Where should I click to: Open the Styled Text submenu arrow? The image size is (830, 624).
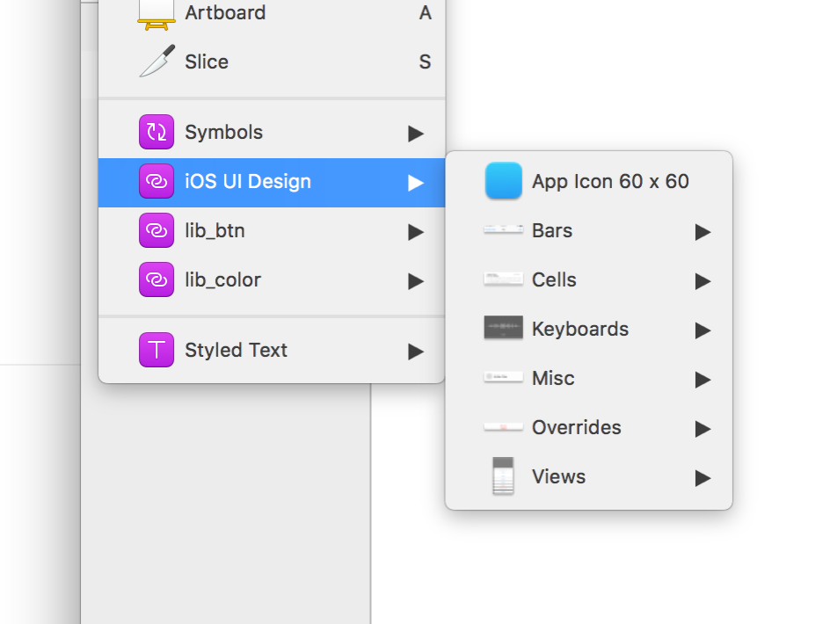[x=416, y=351]
